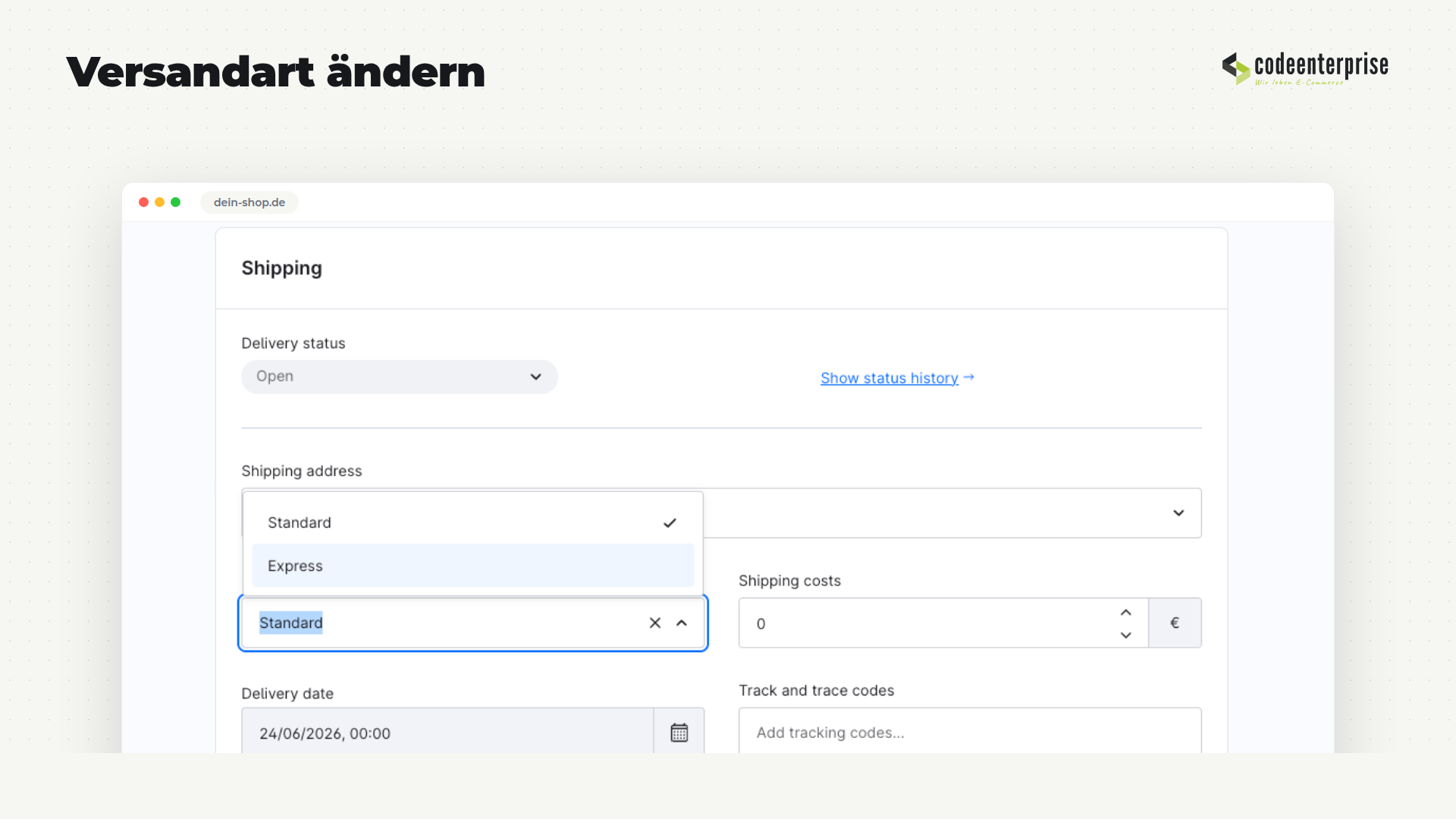Click the shipping method field containing Standard
The image size is (1456, 819).
473,623
